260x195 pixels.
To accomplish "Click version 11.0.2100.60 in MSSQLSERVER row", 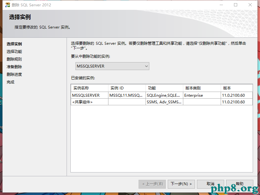I will pyautogui.click(x=237, y=95).
